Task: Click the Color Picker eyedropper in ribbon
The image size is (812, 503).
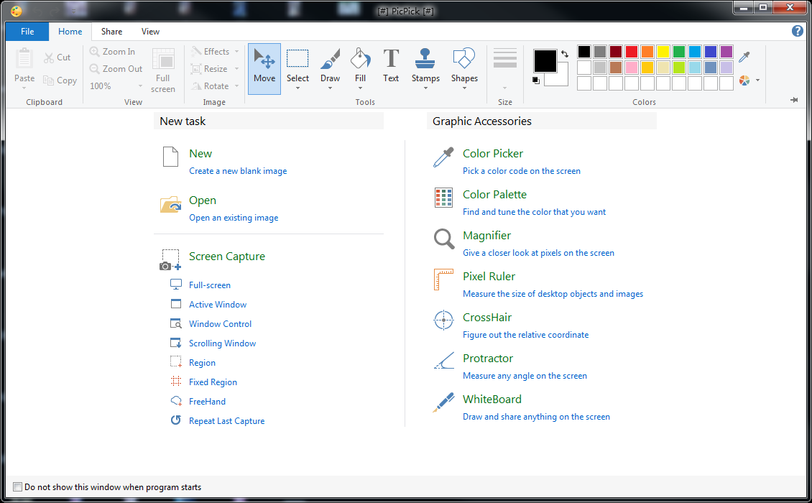Action: 744,57
